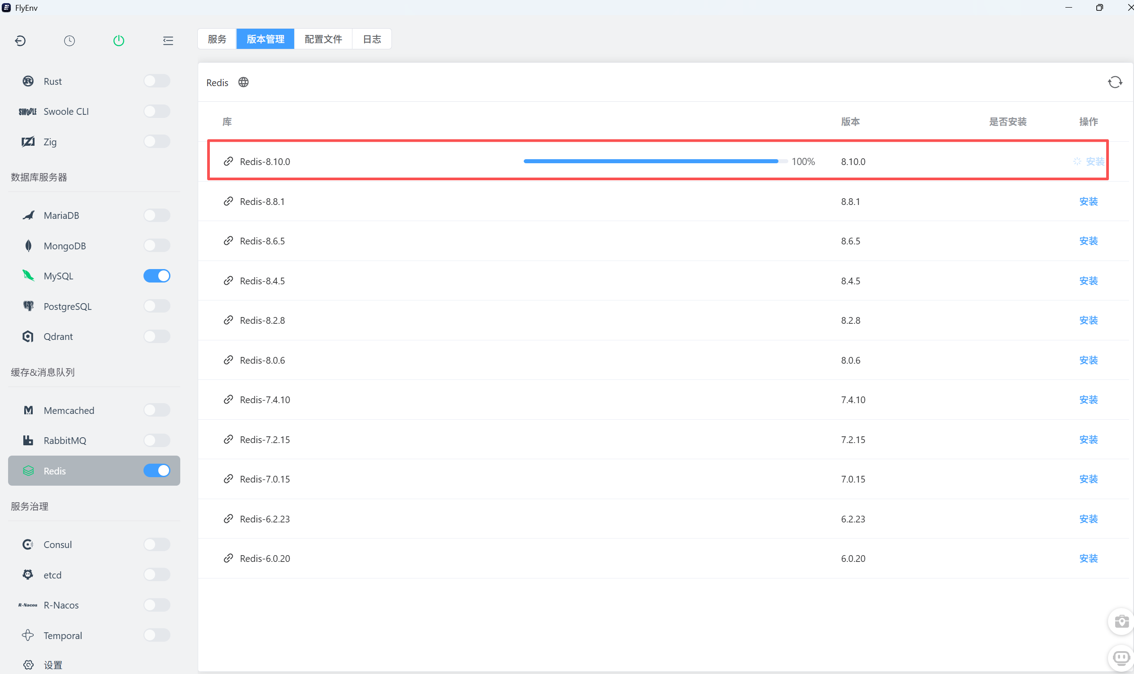Click the link icon for Redis-8.10.0
Screen dimensions: 1134x674
(x=228, y=161)
